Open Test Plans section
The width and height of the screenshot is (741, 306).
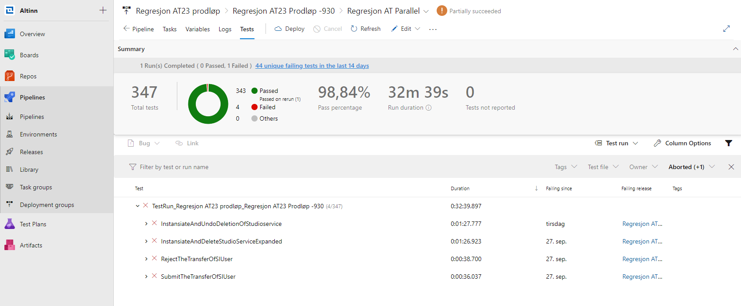(x=33, y=224)
